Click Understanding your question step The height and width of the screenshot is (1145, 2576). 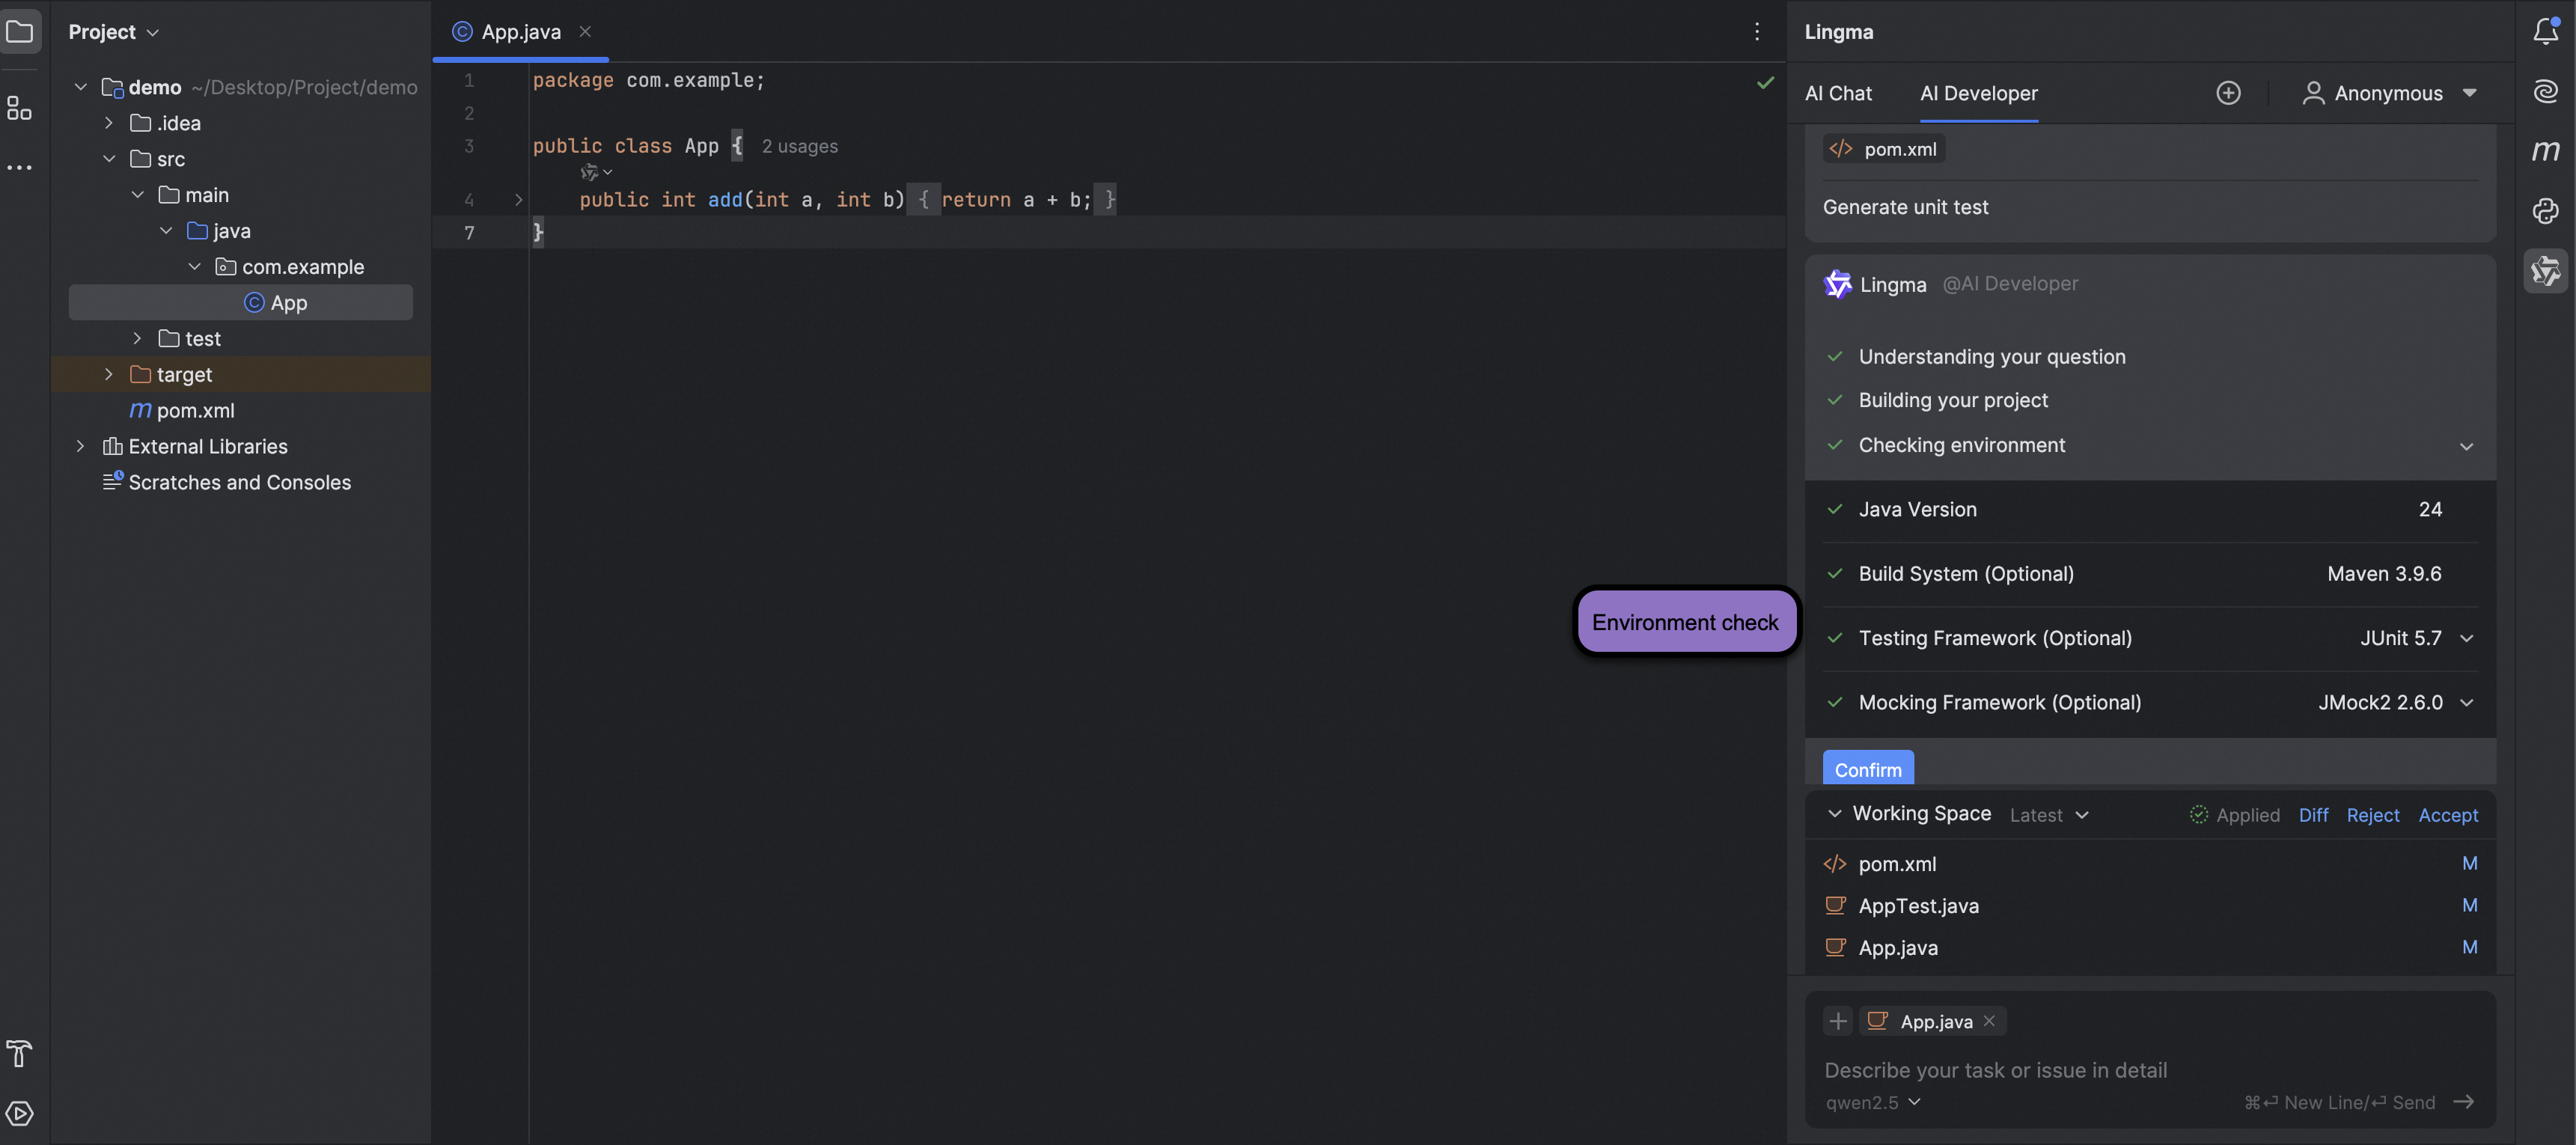click(x=1992, y=356)
